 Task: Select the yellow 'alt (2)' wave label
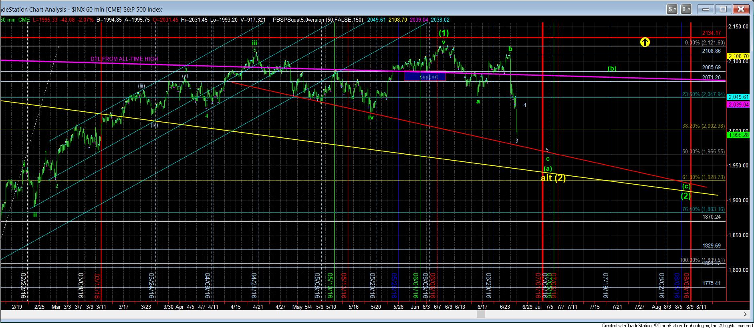tap(553, 178)
